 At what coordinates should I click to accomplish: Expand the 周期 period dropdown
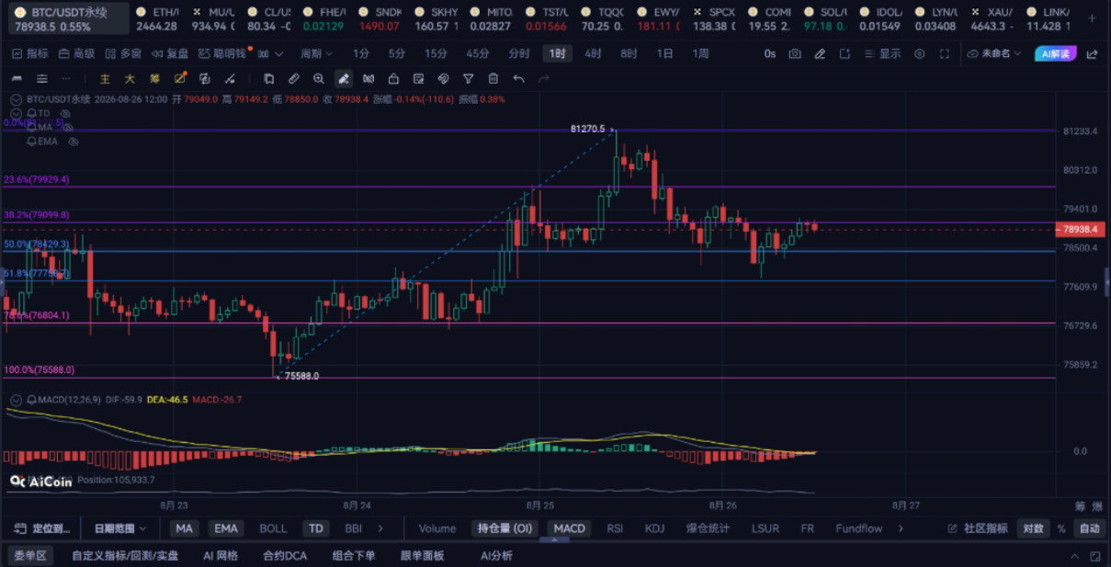[319, 54]
